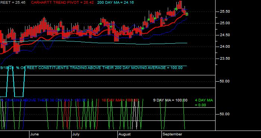Click the trading above their 30 day MA label
Screen dimensions: 261x138
click(x=43, y=100)
